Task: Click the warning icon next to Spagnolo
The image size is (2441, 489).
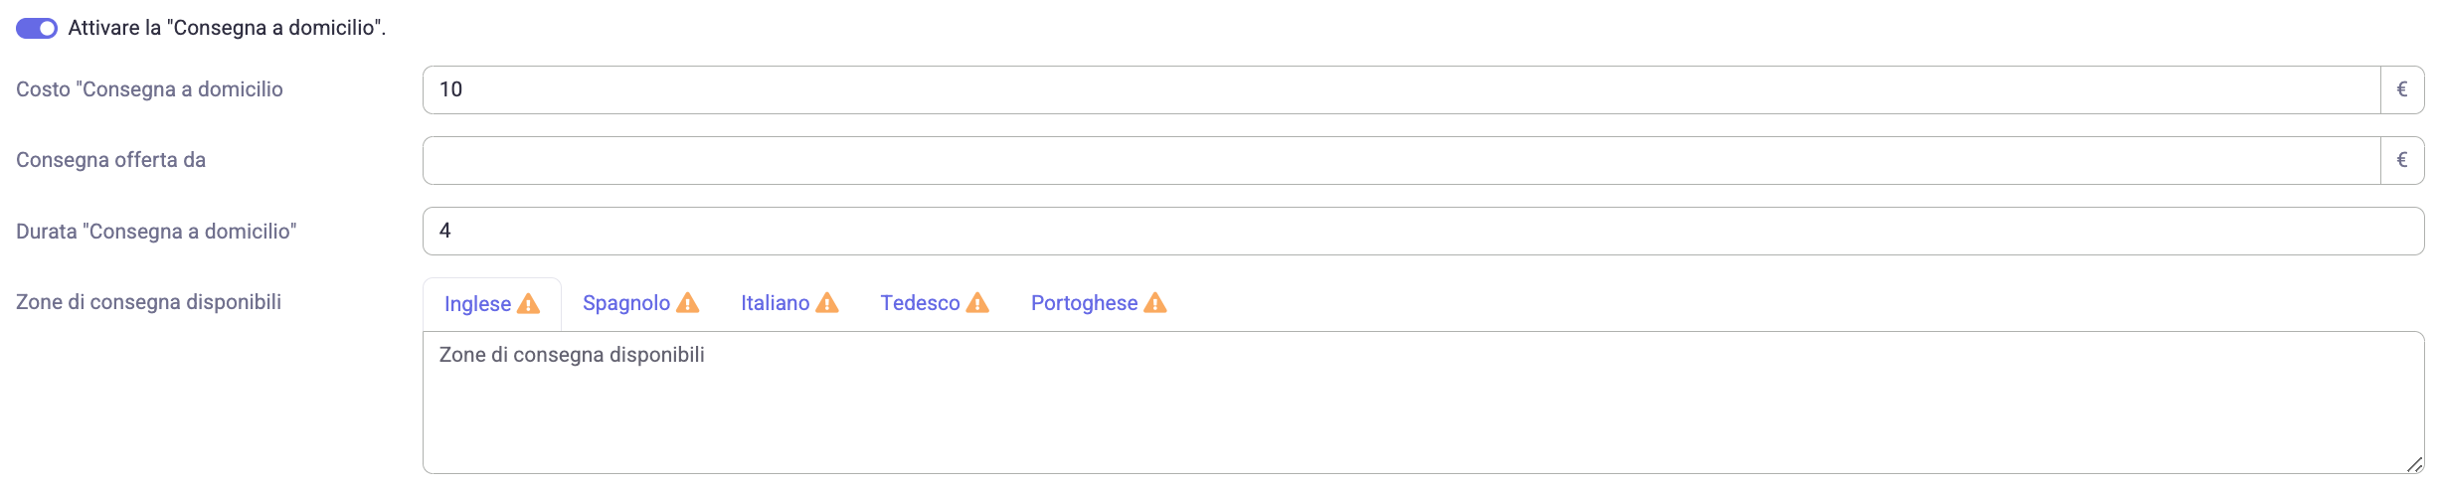Action: click(688, 303)
